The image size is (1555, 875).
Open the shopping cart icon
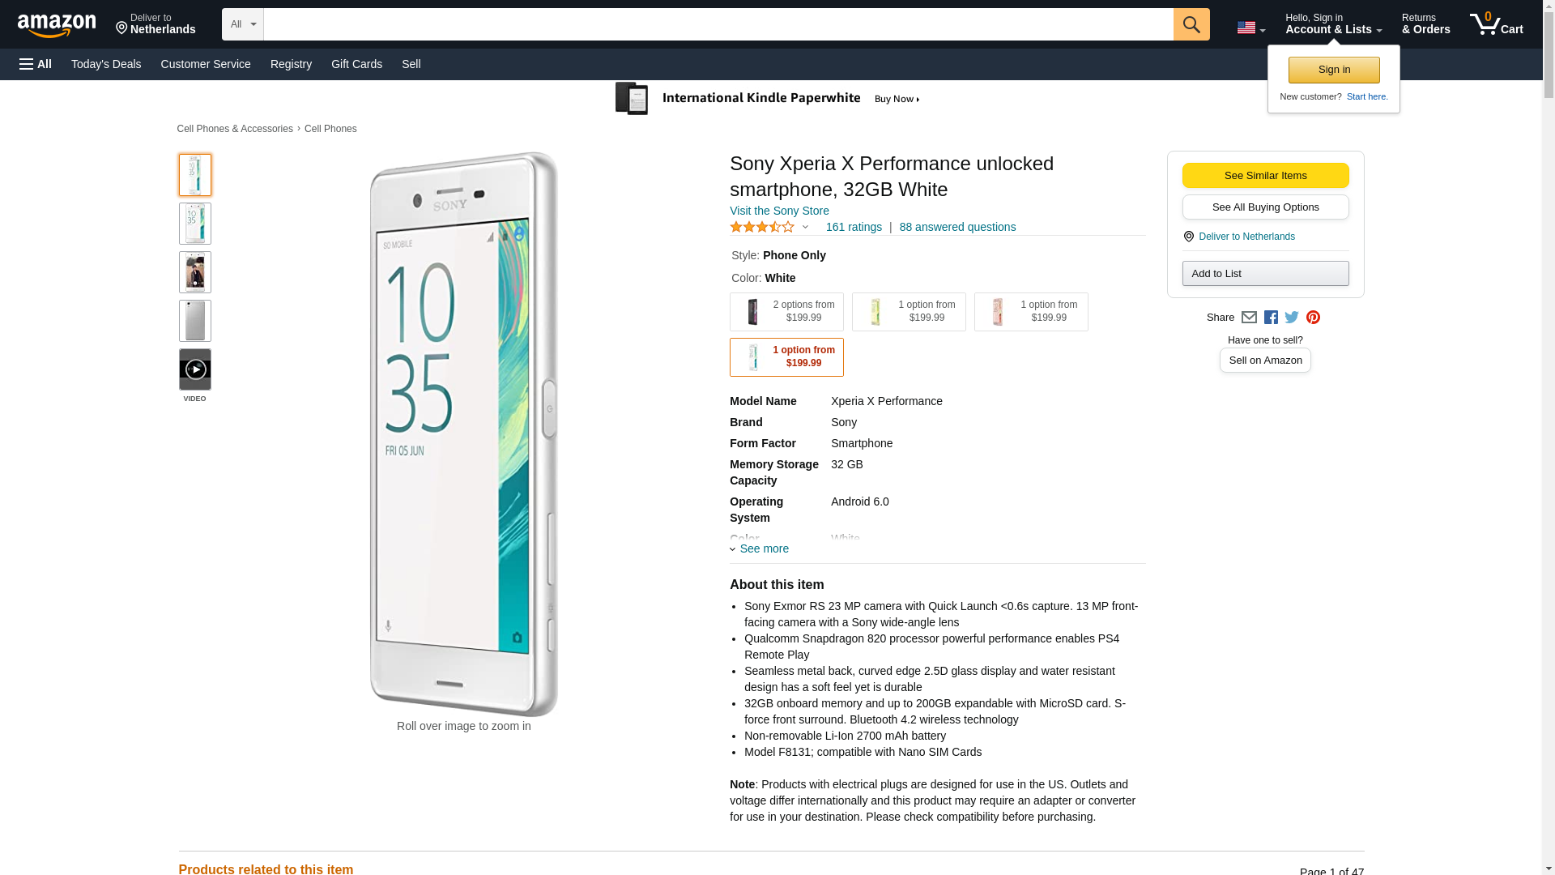click(x=1495, y=23)
